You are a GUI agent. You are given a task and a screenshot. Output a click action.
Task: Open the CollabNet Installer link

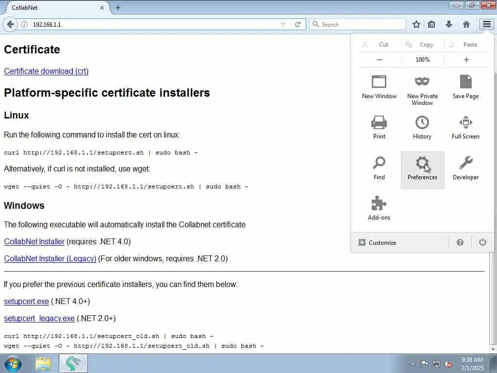coord(34,242)
